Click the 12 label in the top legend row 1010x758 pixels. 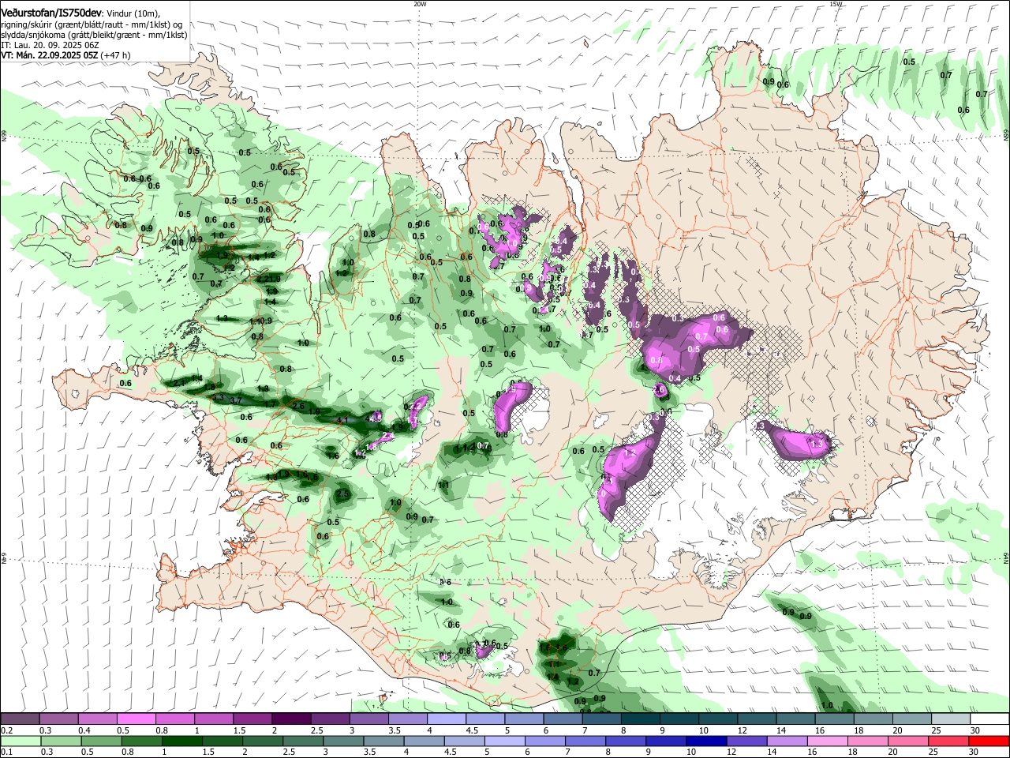(742, 730)
